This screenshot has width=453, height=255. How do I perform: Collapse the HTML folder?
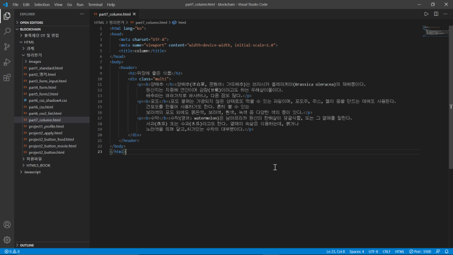(x=52, y=42)
